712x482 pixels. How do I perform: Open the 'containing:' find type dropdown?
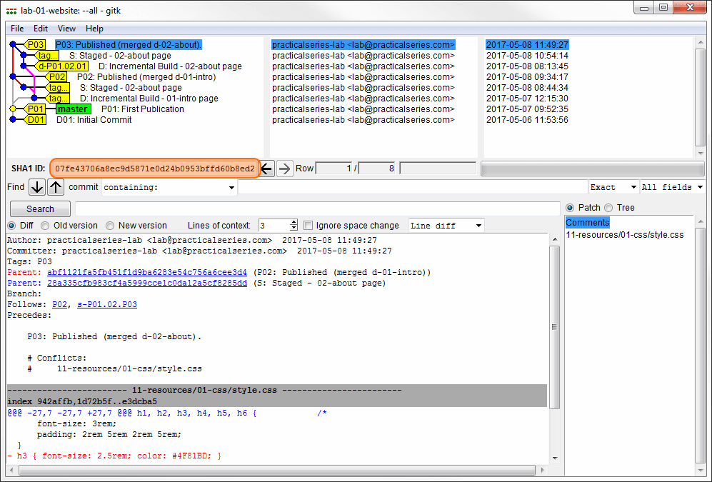point(169,187)
